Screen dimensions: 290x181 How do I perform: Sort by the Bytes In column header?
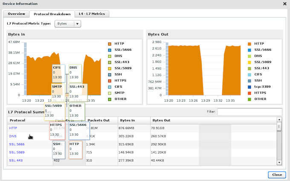[x=134, y=120]
